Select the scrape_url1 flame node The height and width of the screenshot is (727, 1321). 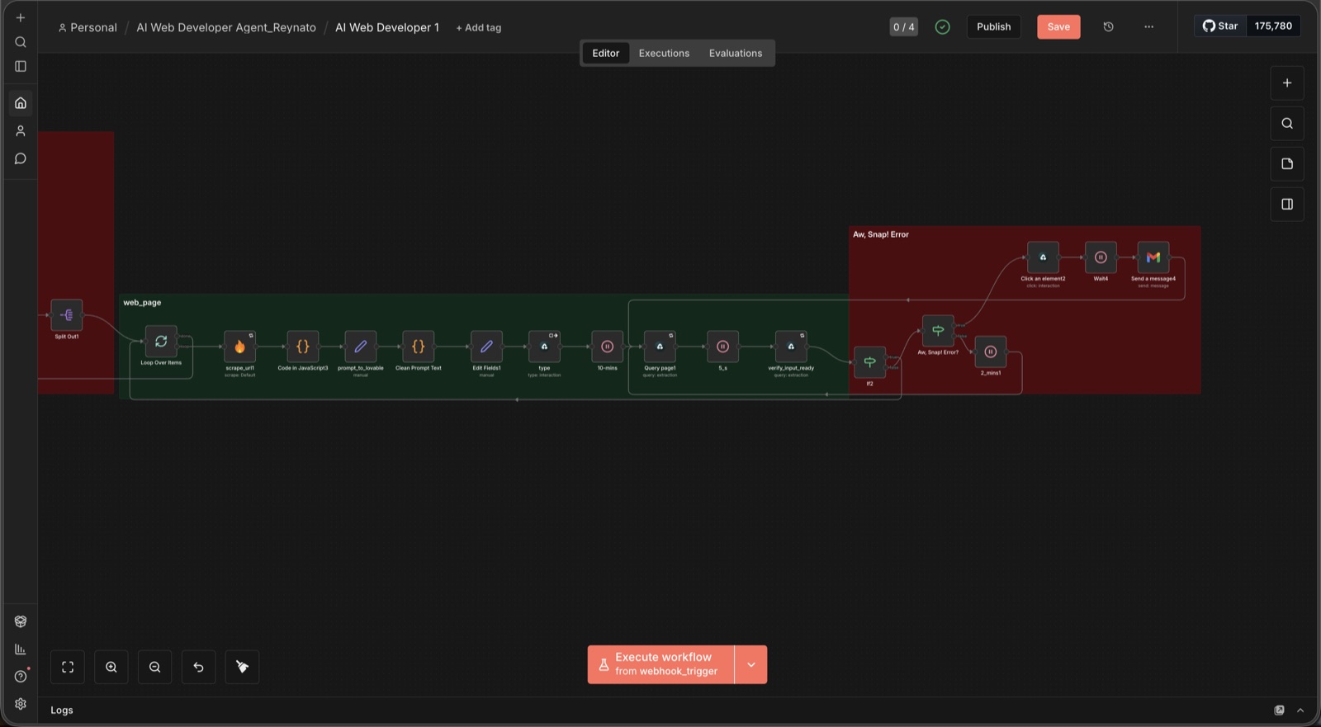pyautogui.click(x=240, y=347)
